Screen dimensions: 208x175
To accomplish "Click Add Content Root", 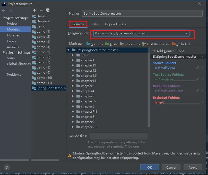I will click(x=168, y=51).
